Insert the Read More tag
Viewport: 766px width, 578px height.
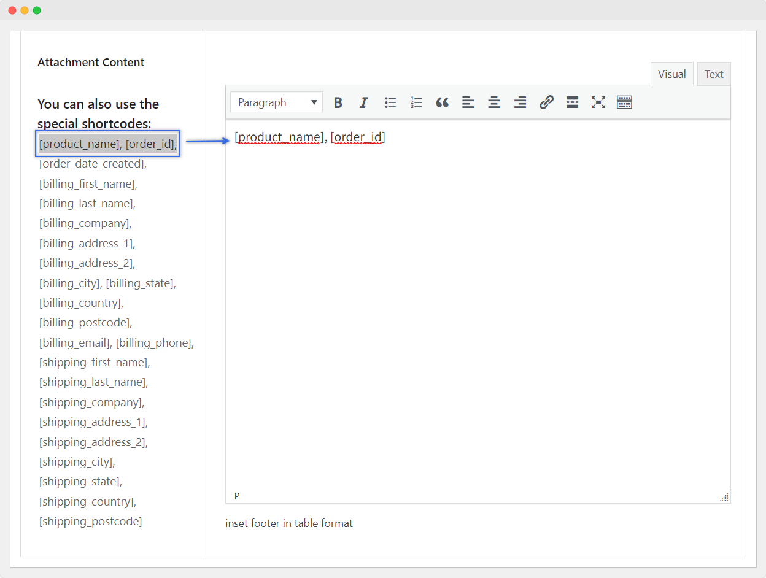(x=572, y=102)
